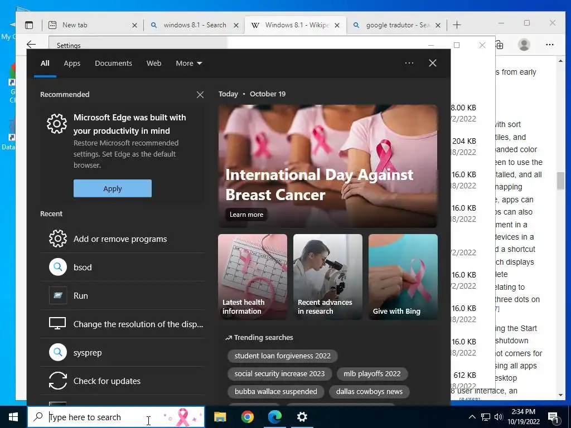The height and width of the screenshot is (428, 571).
Task: Close the google tradutor tab
Action: [438, 26]
